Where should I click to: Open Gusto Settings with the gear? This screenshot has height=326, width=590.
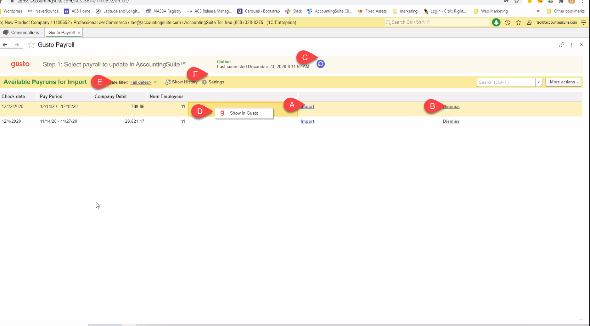point(213,82)
